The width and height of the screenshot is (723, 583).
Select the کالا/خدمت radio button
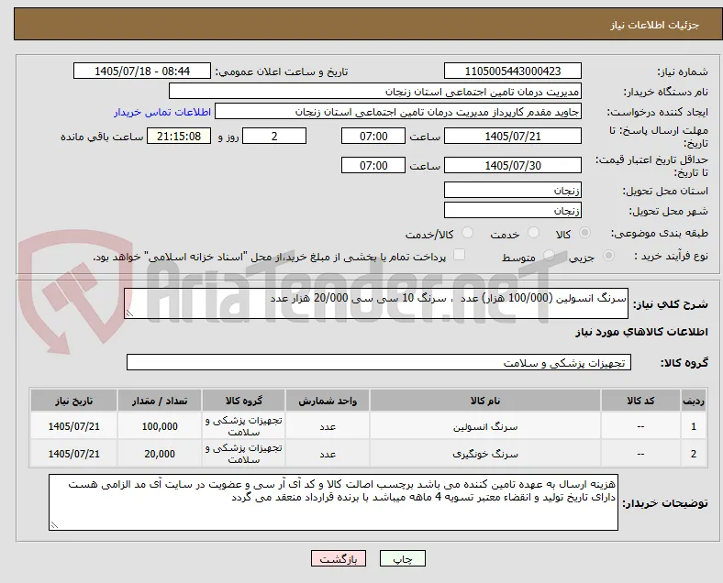(468, 233)
